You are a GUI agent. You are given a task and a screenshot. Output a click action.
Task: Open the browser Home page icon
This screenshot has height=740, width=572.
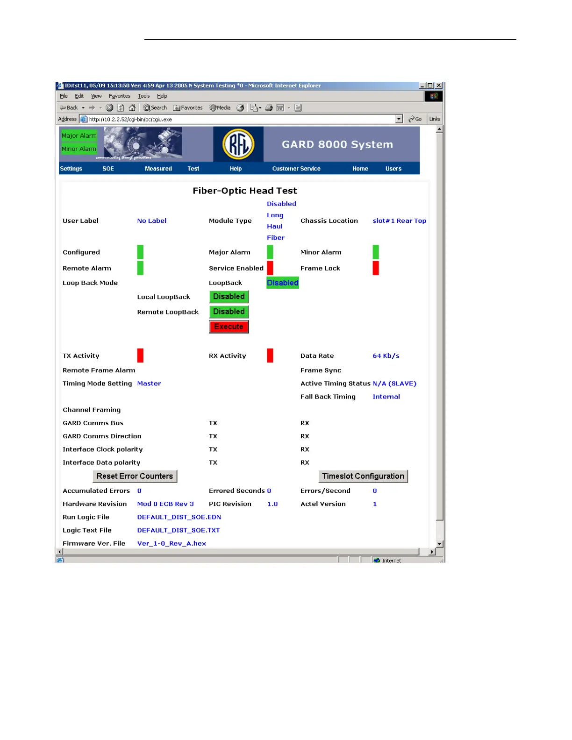coord(132,107)
